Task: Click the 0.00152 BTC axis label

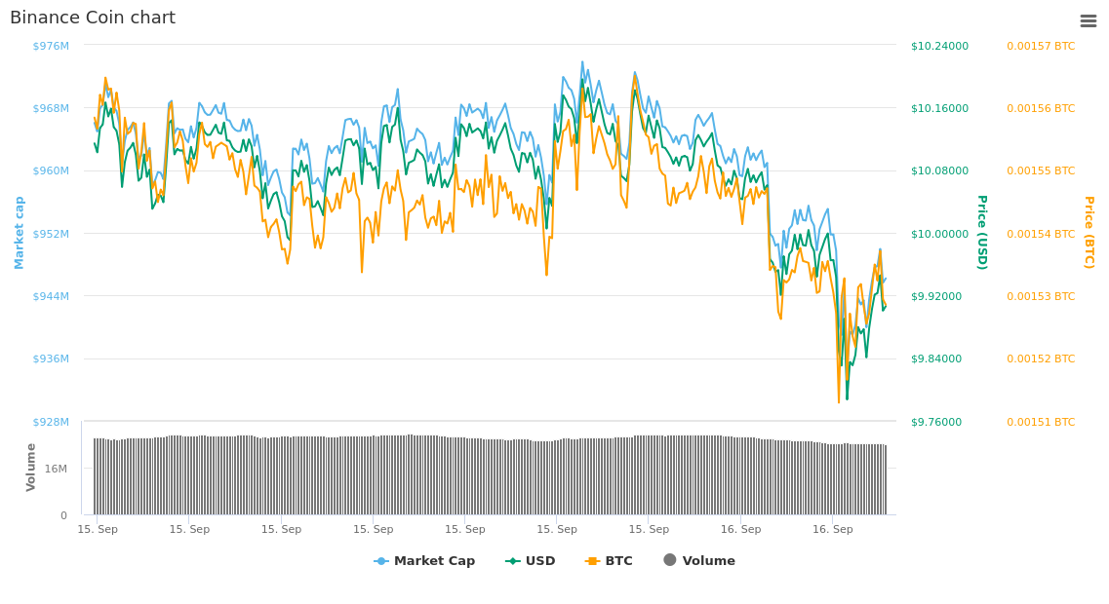Action: coord(1041,359)
